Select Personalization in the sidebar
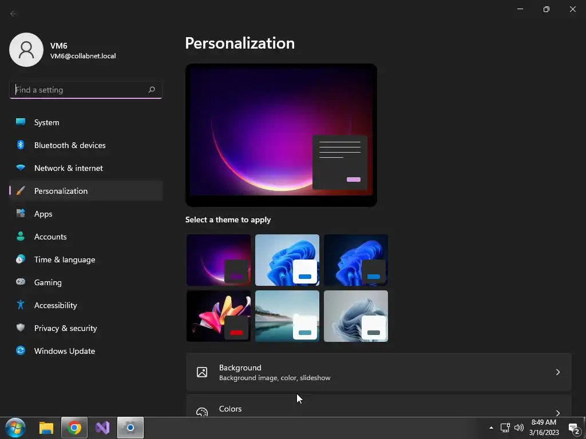Viewport: 586px width, 439px height. click(86, 191)
